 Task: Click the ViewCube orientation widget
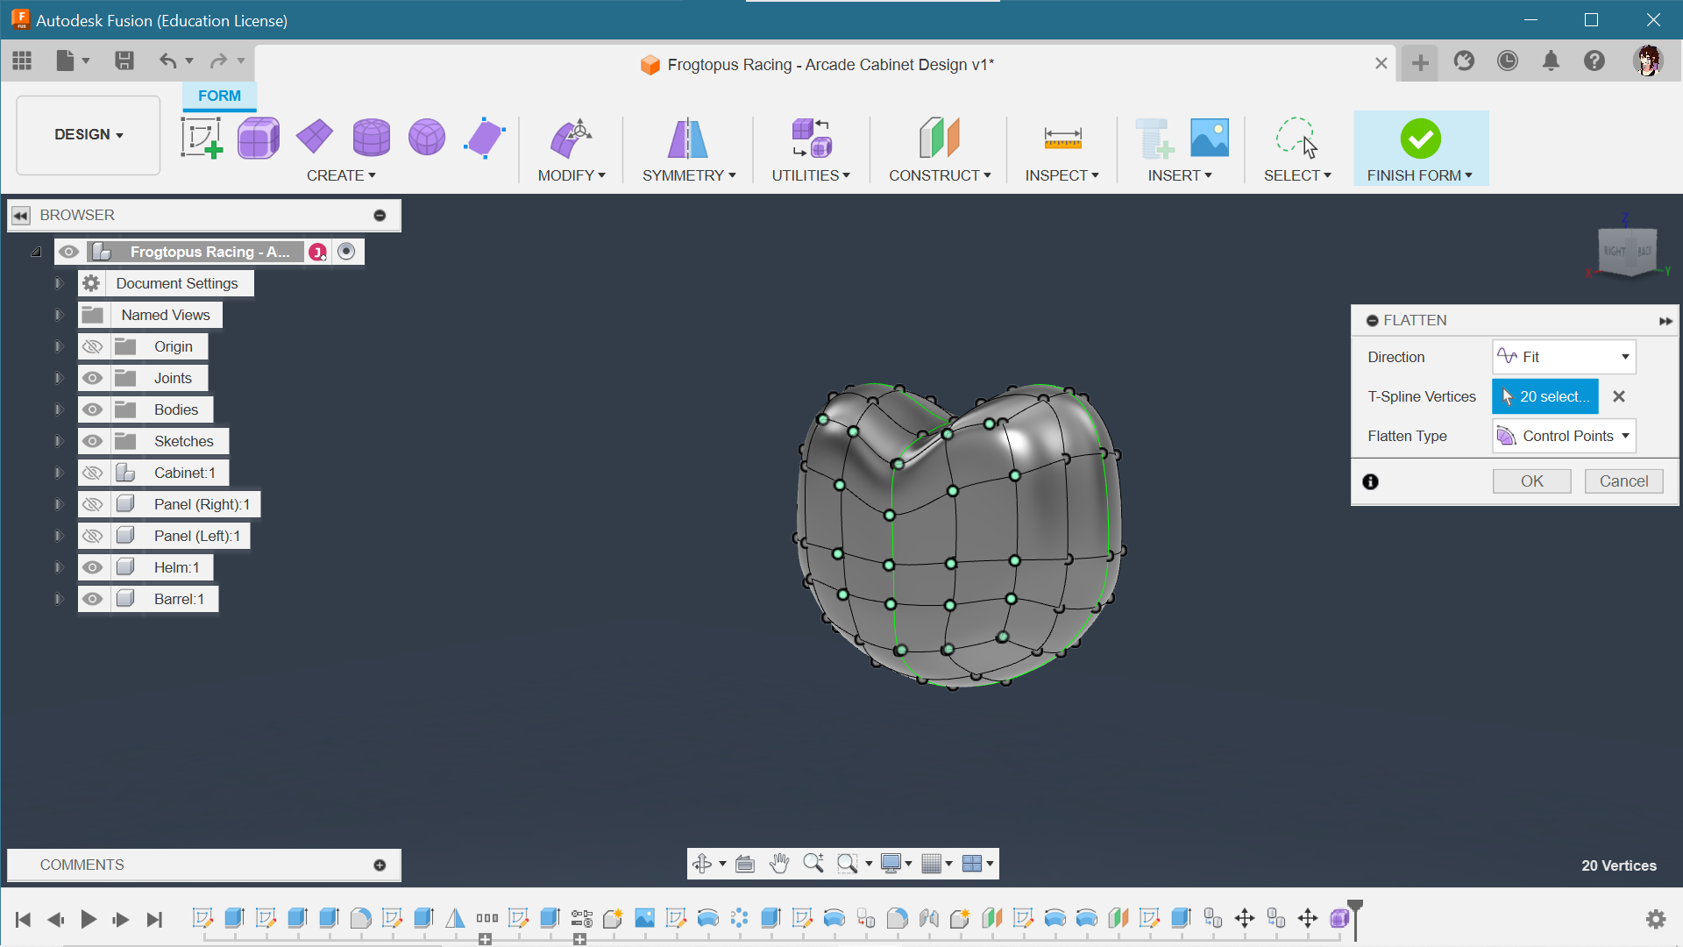point(1628,251)
